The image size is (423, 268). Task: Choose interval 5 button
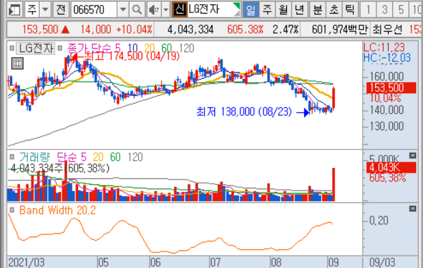[x=401, y=10]
